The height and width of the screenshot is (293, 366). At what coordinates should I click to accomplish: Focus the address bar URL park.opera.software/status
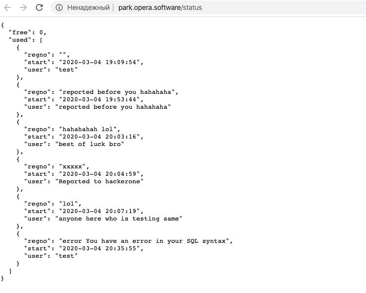(160, 7)
